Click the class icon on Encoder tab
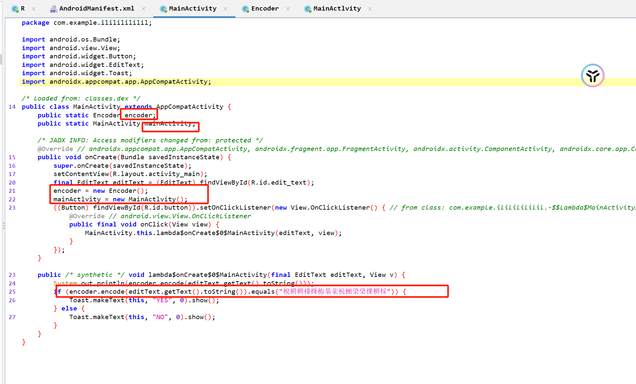 point(245,9)
